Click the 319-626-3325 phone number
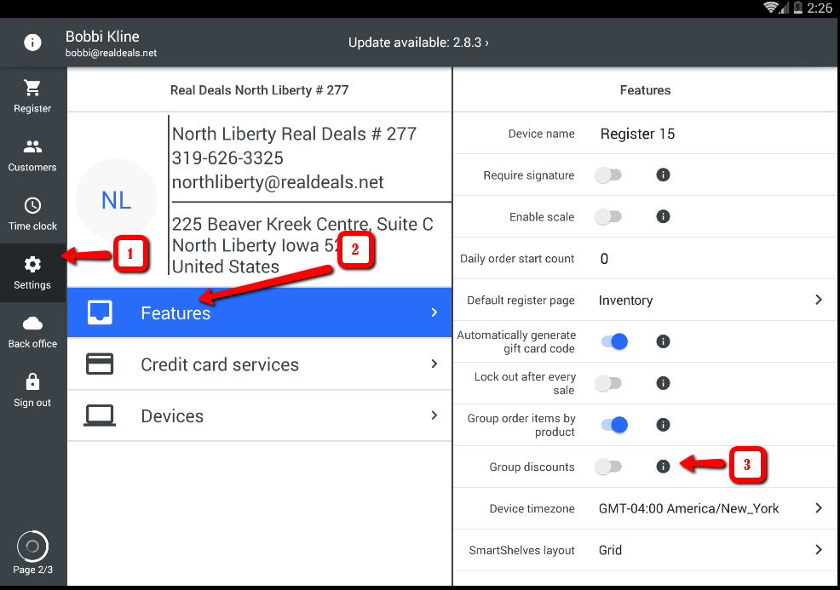This screenshot has width=840, height=590. (227, 158)
